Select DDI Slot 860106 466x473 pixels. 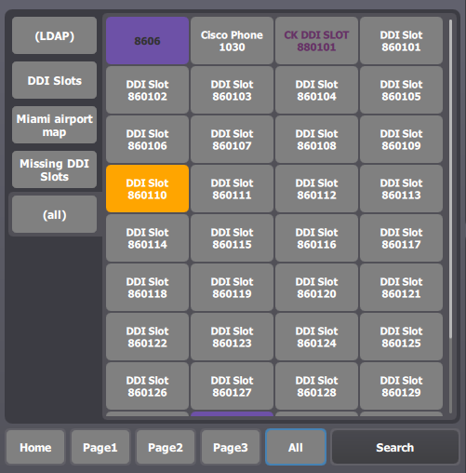point(147,140)
